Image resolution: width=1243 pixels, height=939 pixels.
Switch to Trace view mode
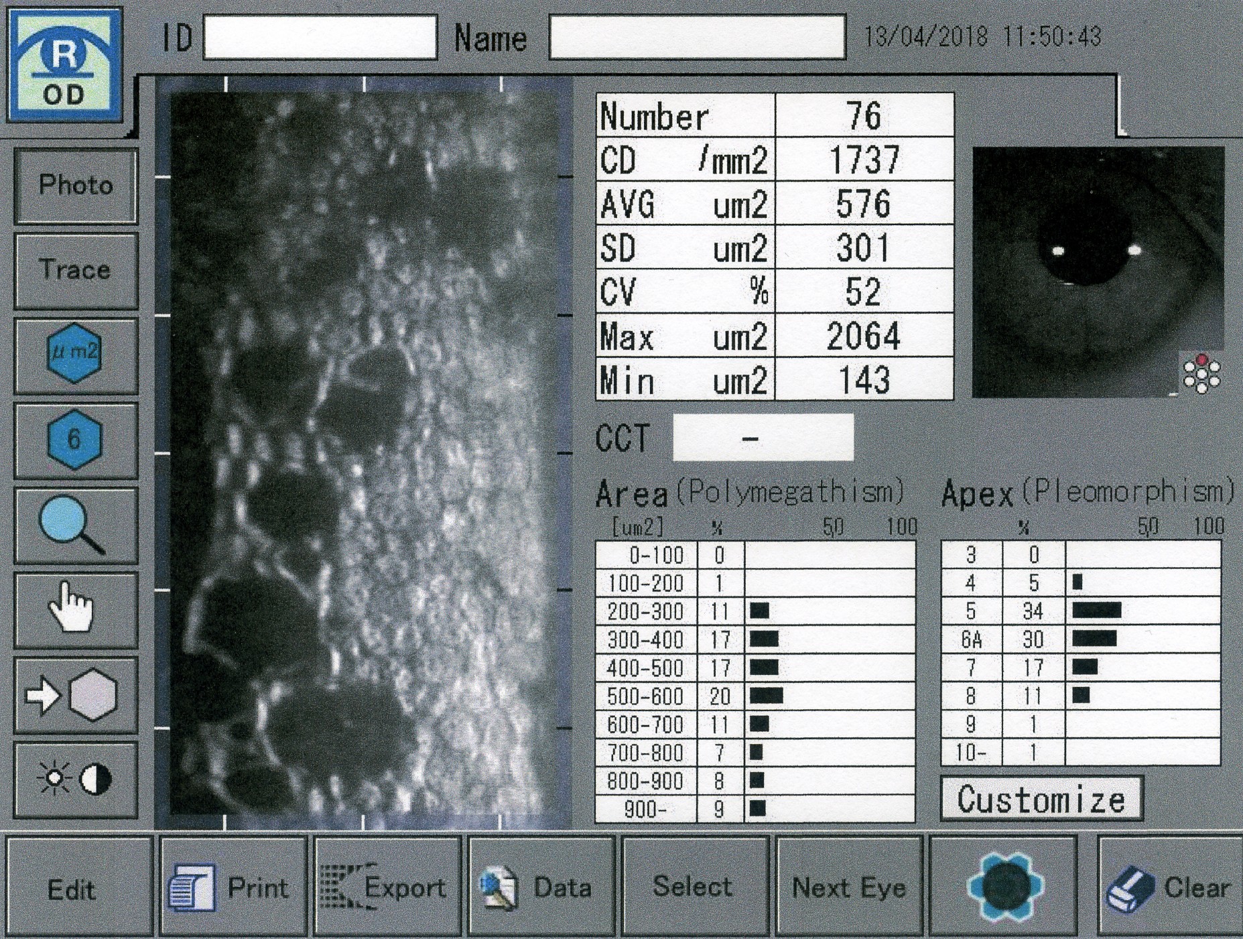[x=75, y=270]
